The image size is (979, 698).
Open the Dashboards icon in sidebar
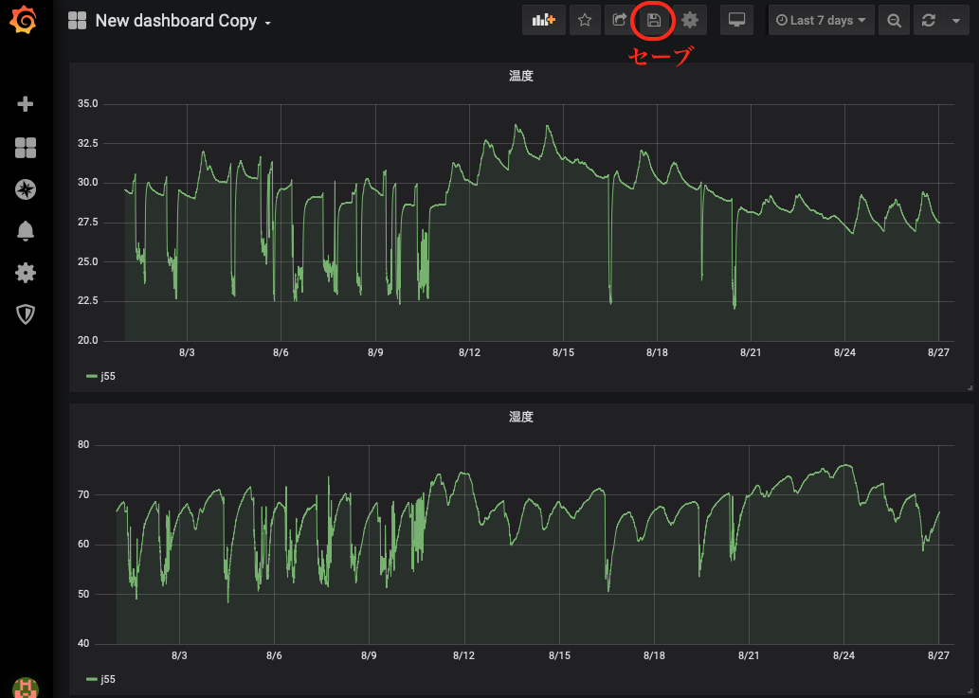26,148
